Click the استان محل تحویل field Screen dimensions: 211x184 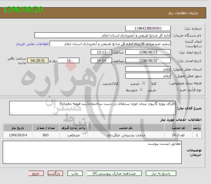click(148, 69)
